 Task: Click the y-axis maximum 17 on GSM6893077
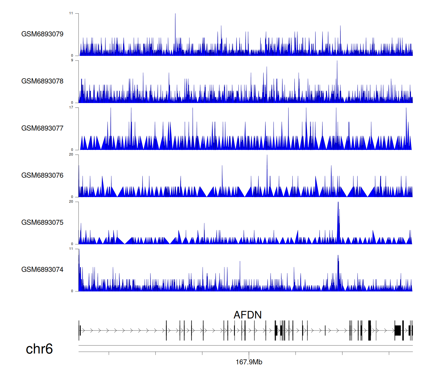[71, 107]
